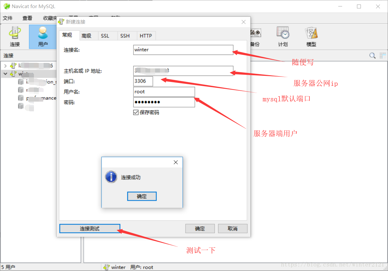Viewport: 388px width, 271px height.
Task: Select the performance database icon in sidebar
Action: 20,98
